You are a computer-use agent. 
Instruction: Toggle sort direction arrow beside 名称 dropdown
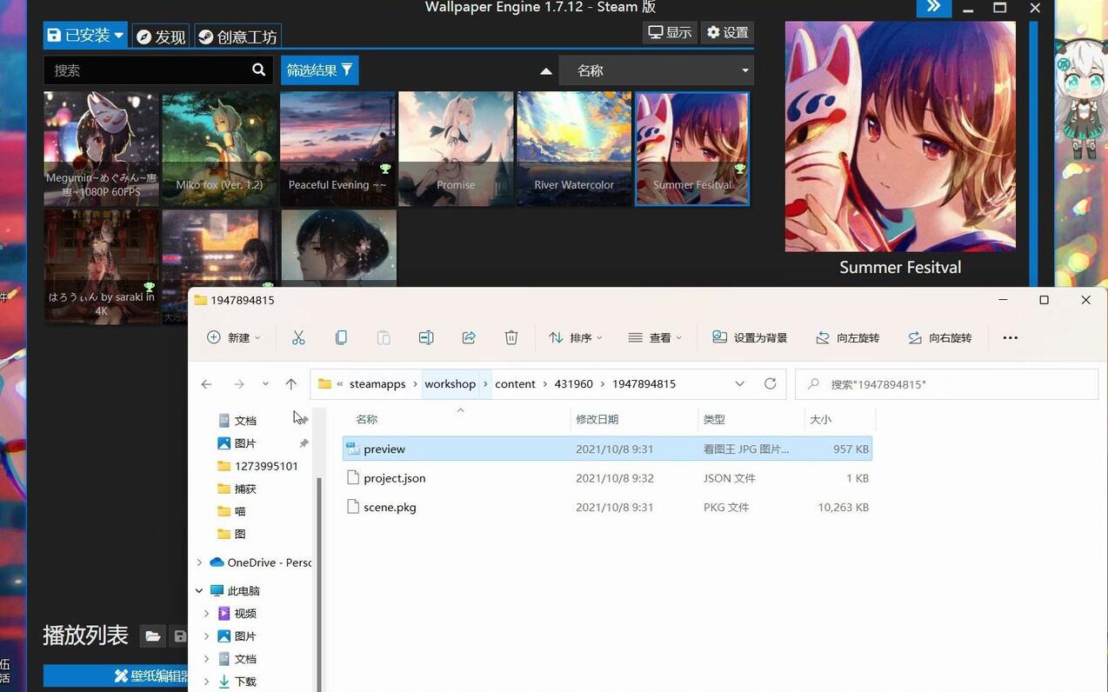(x=546, y=71)
